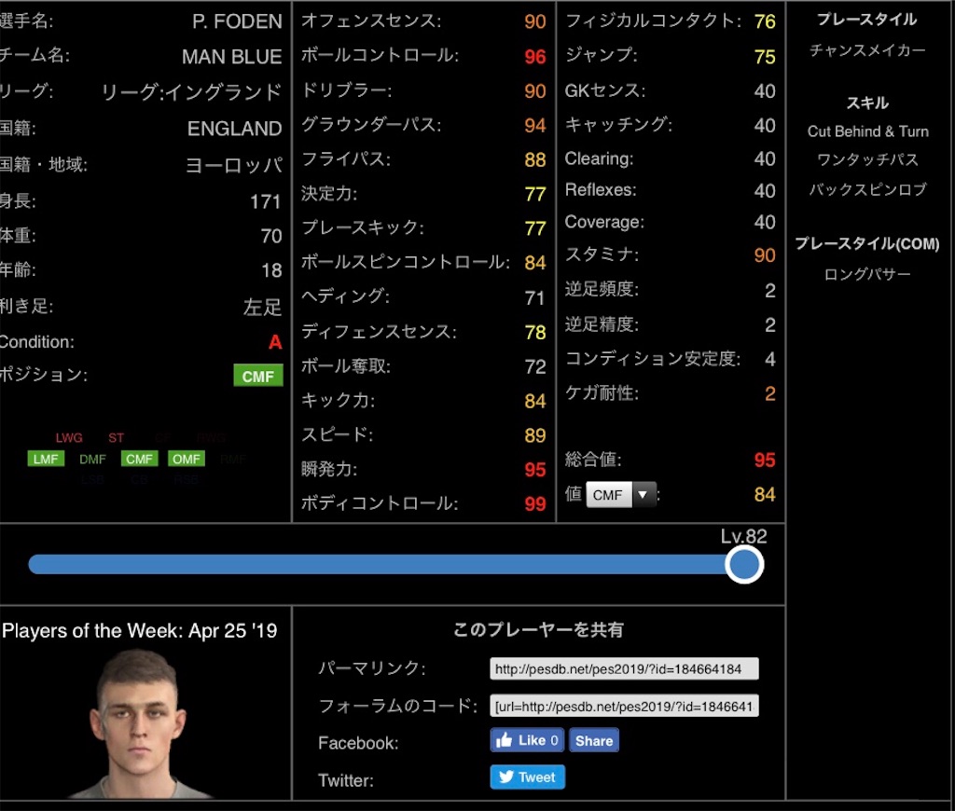The width and height of the screenshot is (955, 811).
Task: Click the LWG position label
Action: pyautogui.click(x=69, y=438)
